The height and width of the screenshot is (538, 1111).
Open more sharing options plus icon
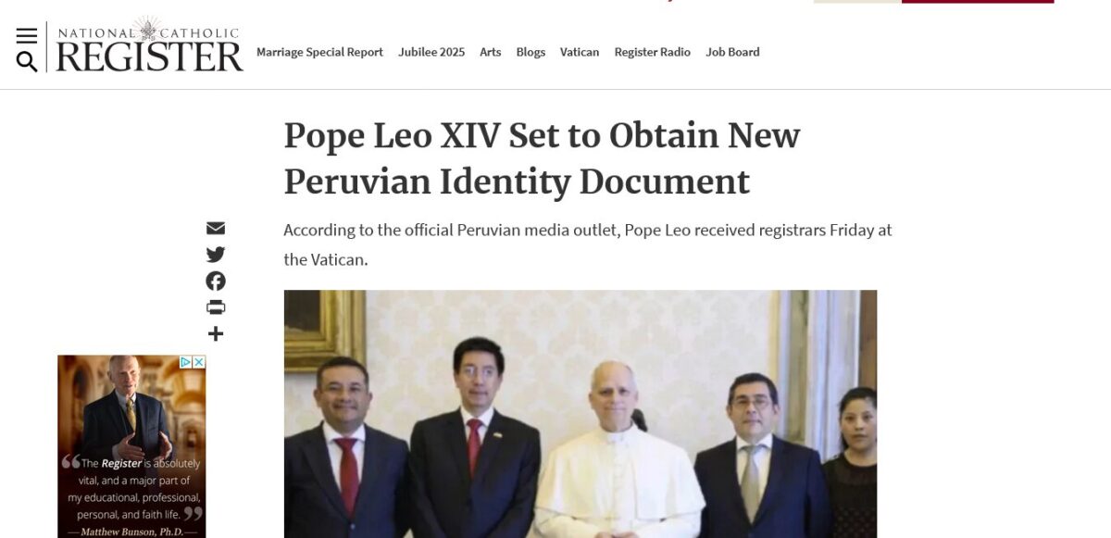216,333
